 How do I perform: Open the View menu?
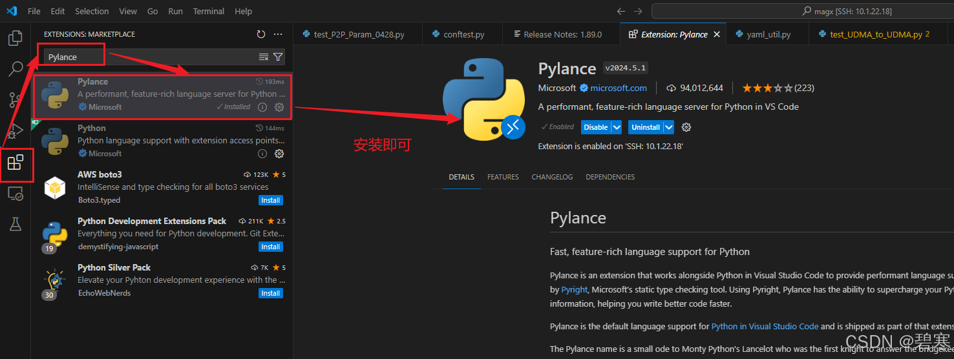(128, 11)
